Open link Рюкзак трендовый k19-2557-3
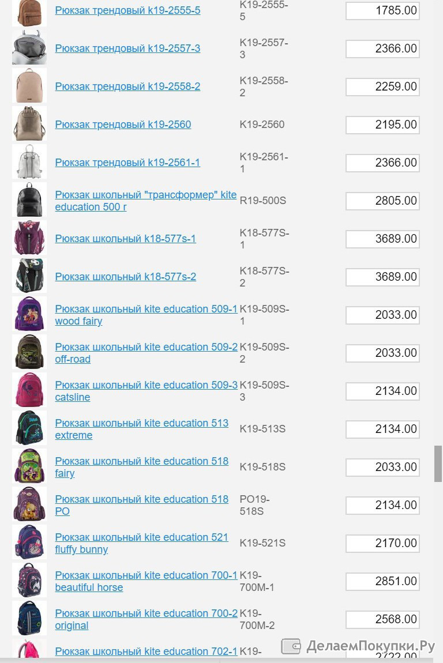 127,48
